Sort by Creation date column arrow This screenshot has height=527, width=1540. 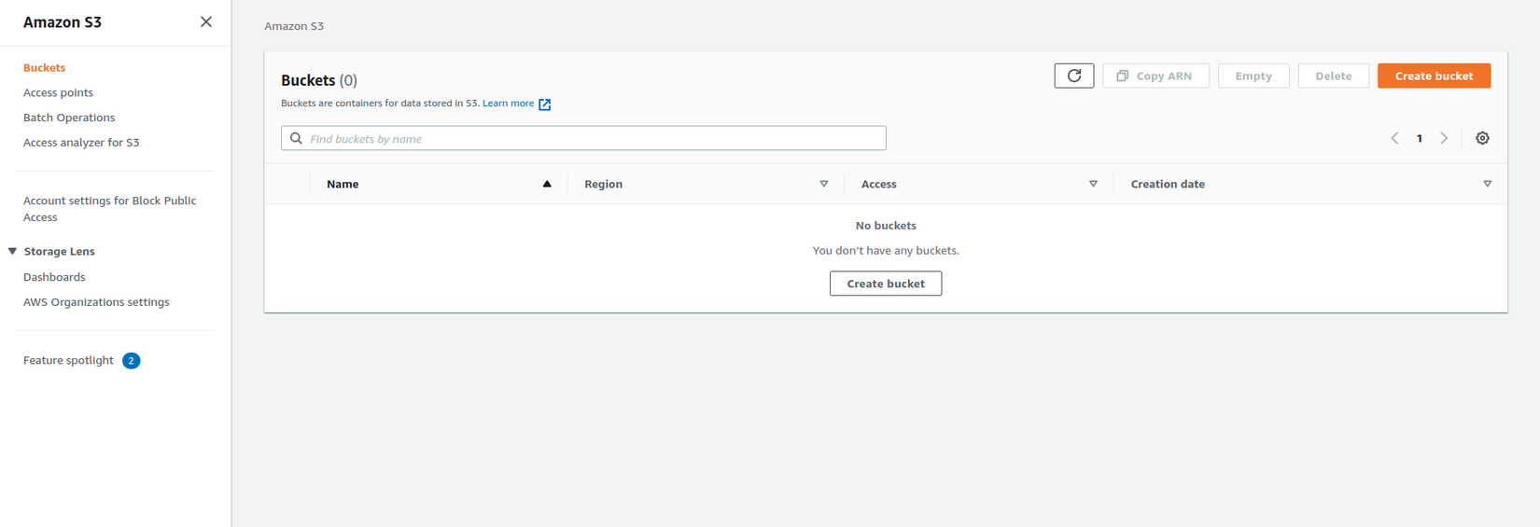1487,184
